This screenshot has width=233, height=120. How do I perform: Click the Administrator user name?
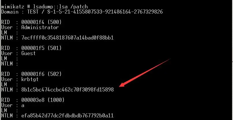point(40,27)
